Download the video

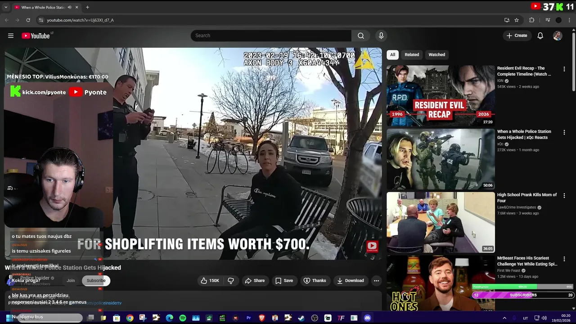[x=350, y=280]
